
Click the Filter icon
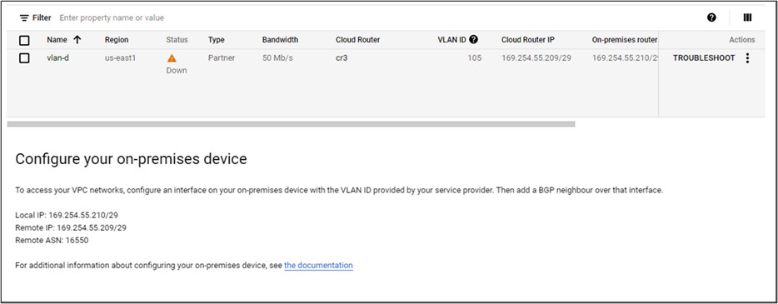(x=24, y=17)
